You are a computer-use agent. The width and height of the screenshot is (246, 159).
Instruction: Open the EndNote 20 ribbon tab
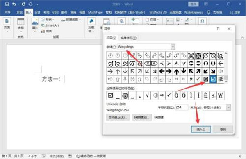(158, 12)
